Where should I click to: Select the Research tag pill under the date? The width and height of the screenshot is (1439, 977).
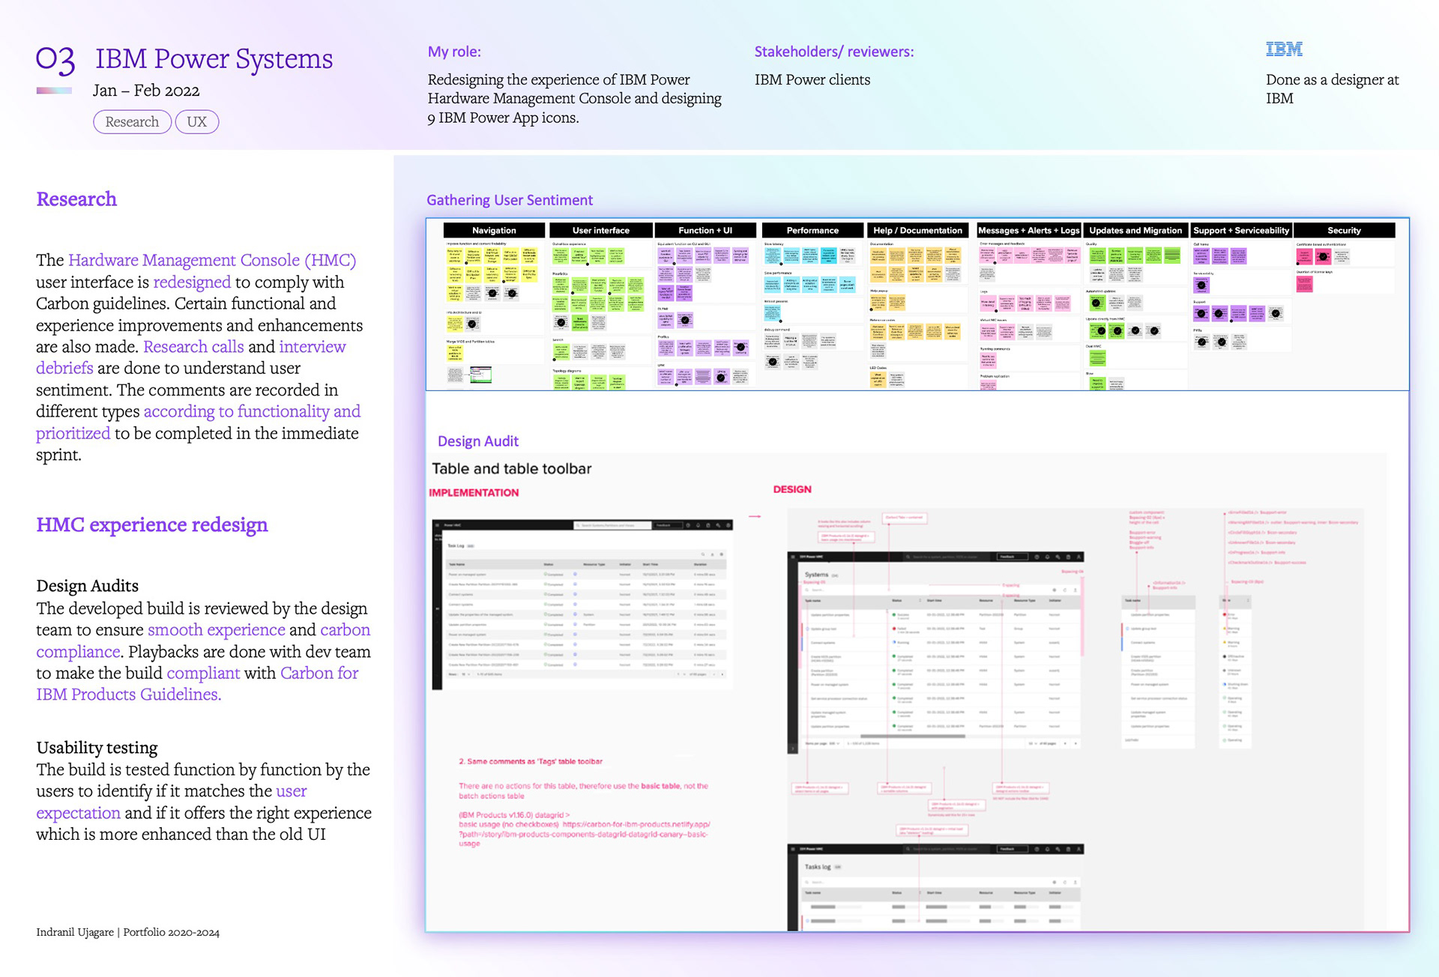click(132, 121)
